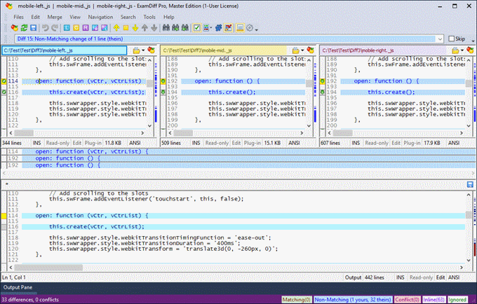Toggle the highlighted pencil-cross toolbar button
Image resolution: width=477 pixels, height=304 pixels.
(x=228, y=28)
